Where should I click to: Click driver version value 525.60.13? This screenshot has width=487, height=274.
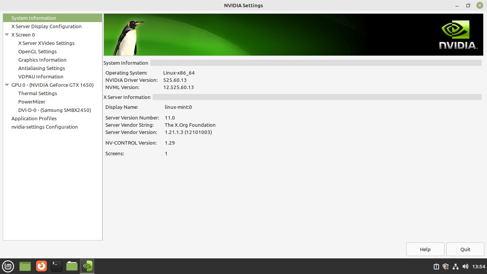[x=175, y=80]
